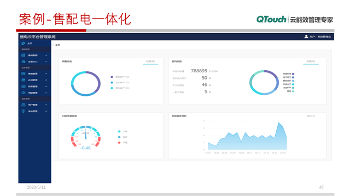Click the 售电云平台管理系统 title in the header
350x196 pixels.
(38, 36)
